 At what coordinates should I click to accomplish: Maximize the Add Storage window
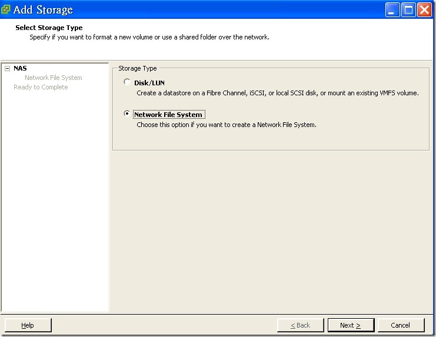tap(408, 10)
